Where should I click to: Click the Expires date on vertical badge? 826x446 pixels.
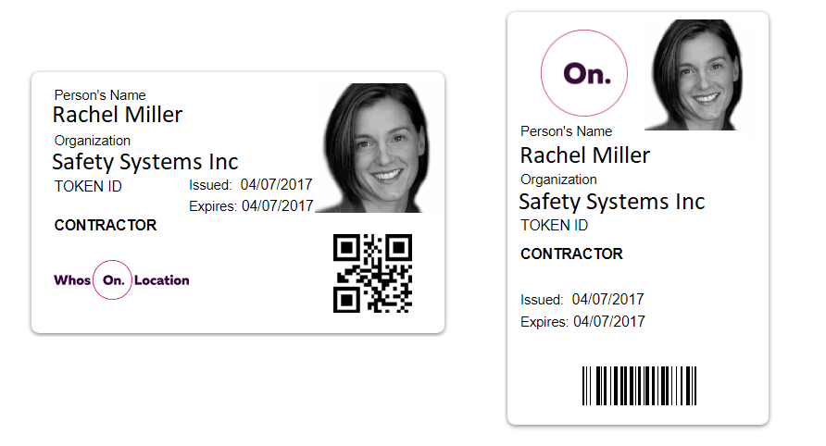click(609, 322)
